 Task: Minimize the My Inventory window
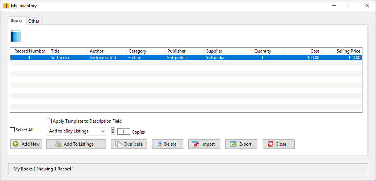(x=333, y=5)
